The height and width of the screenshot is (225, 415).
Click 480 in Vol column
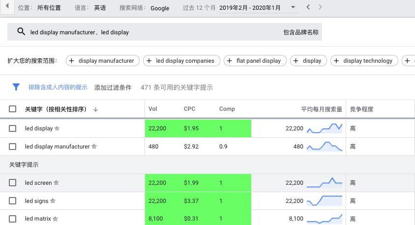pos(153,147)
